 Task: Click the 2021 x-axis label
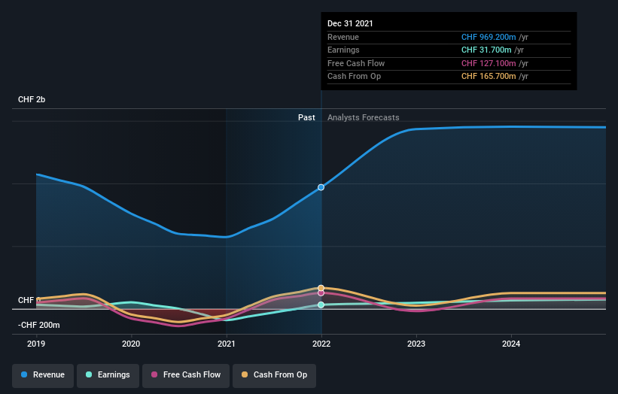point(227,344)
